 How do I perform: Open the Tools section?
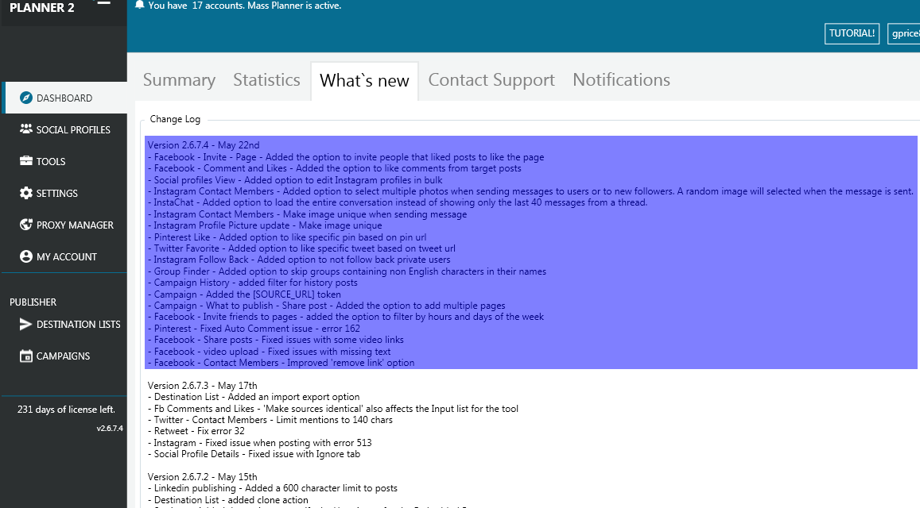point(51,161)
